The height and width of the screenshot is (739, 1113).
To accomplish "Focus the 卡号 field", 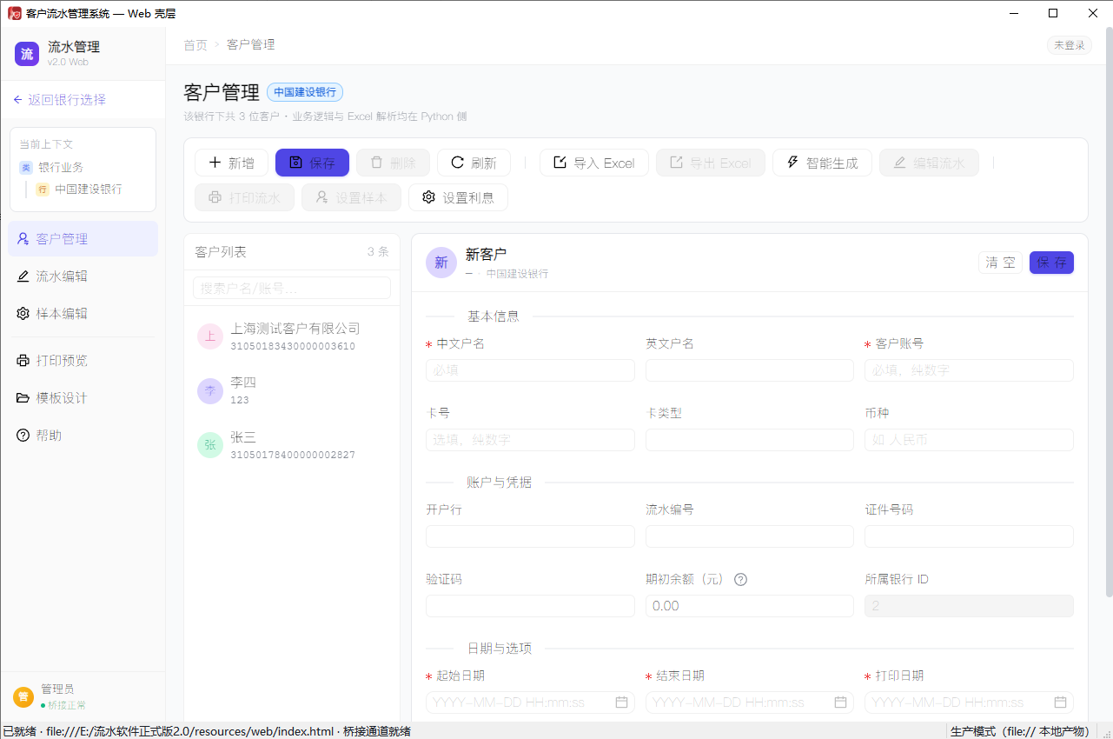I will click(530, 440).
